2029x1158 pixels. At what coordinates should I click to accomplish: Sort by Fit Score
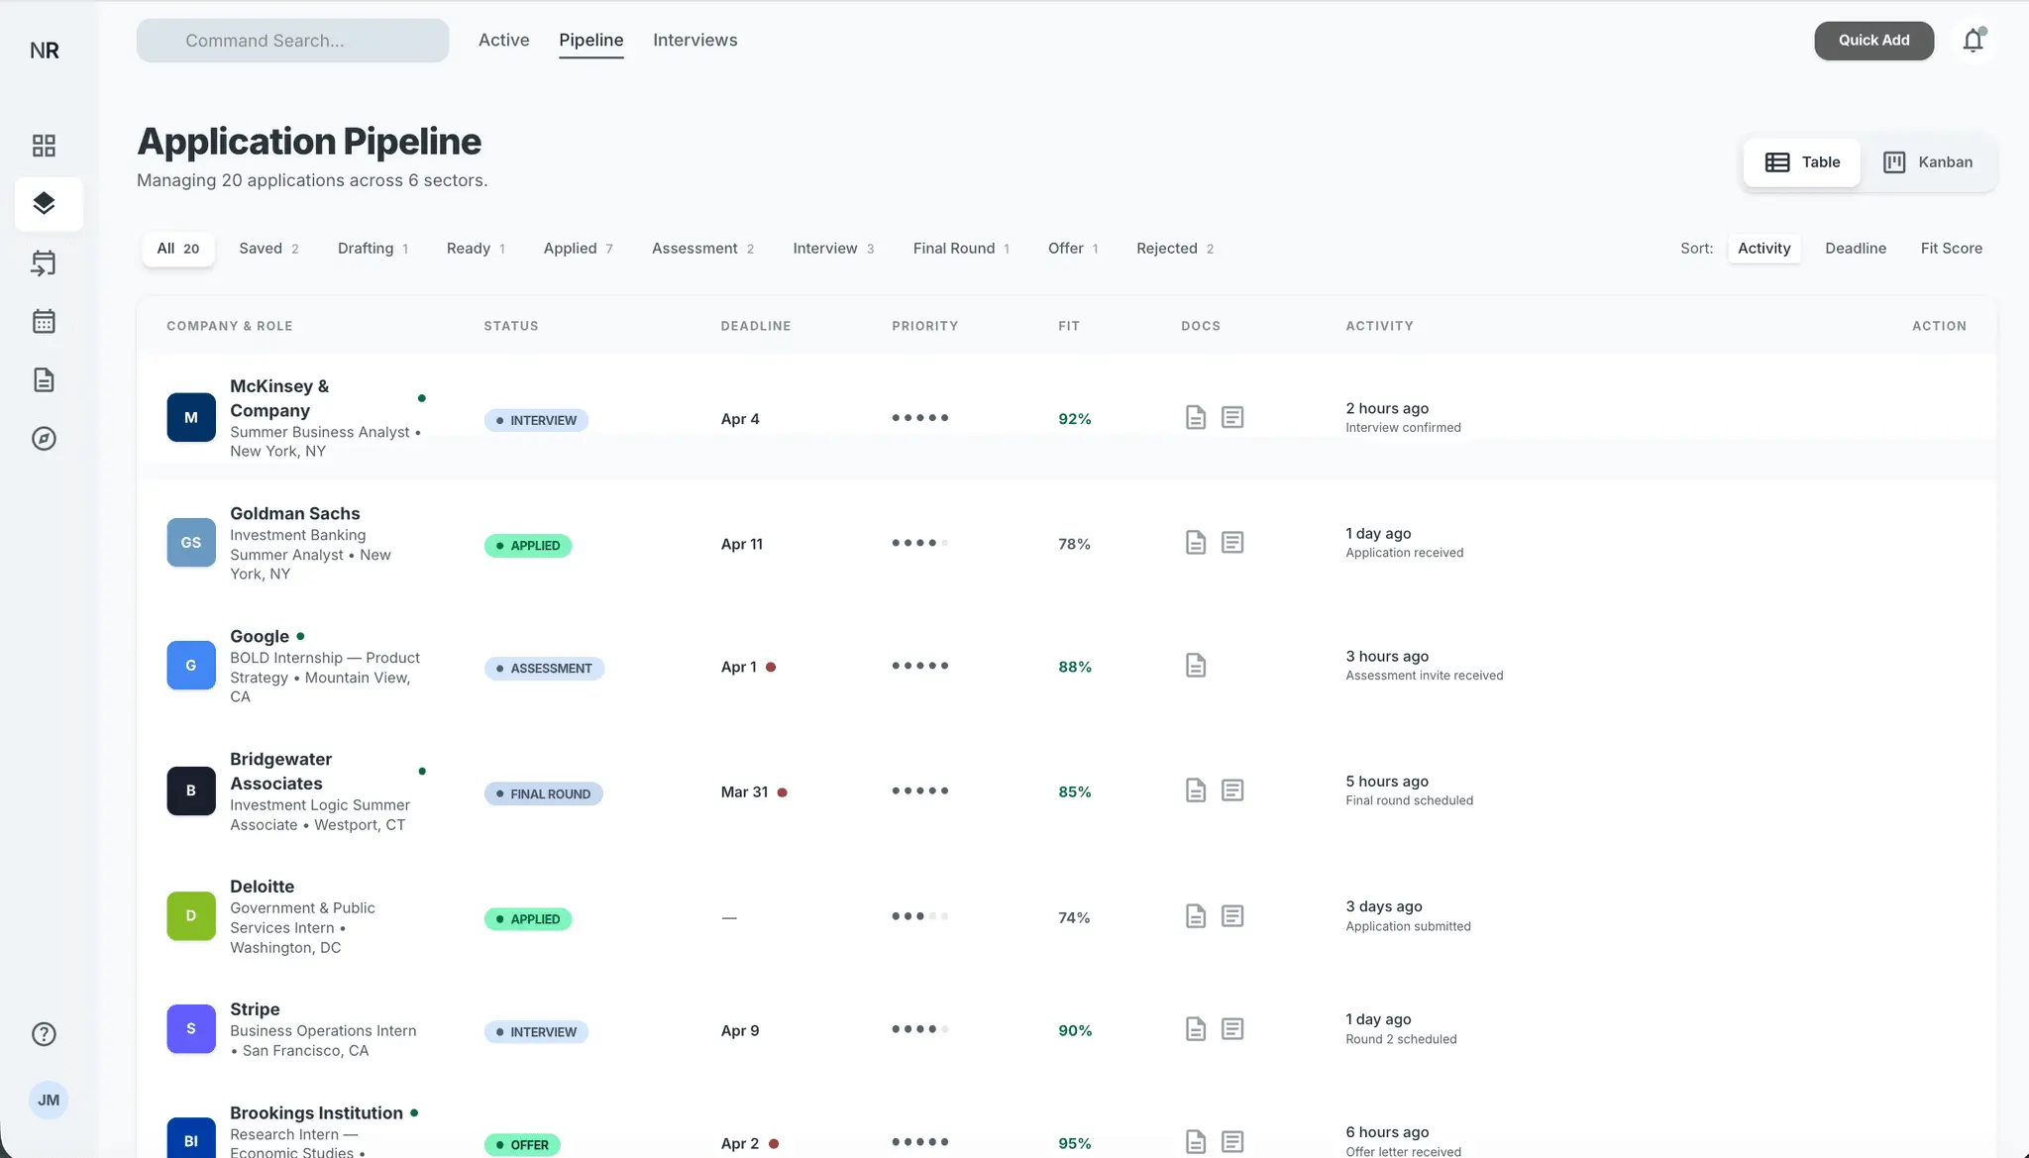[1952, 249]
